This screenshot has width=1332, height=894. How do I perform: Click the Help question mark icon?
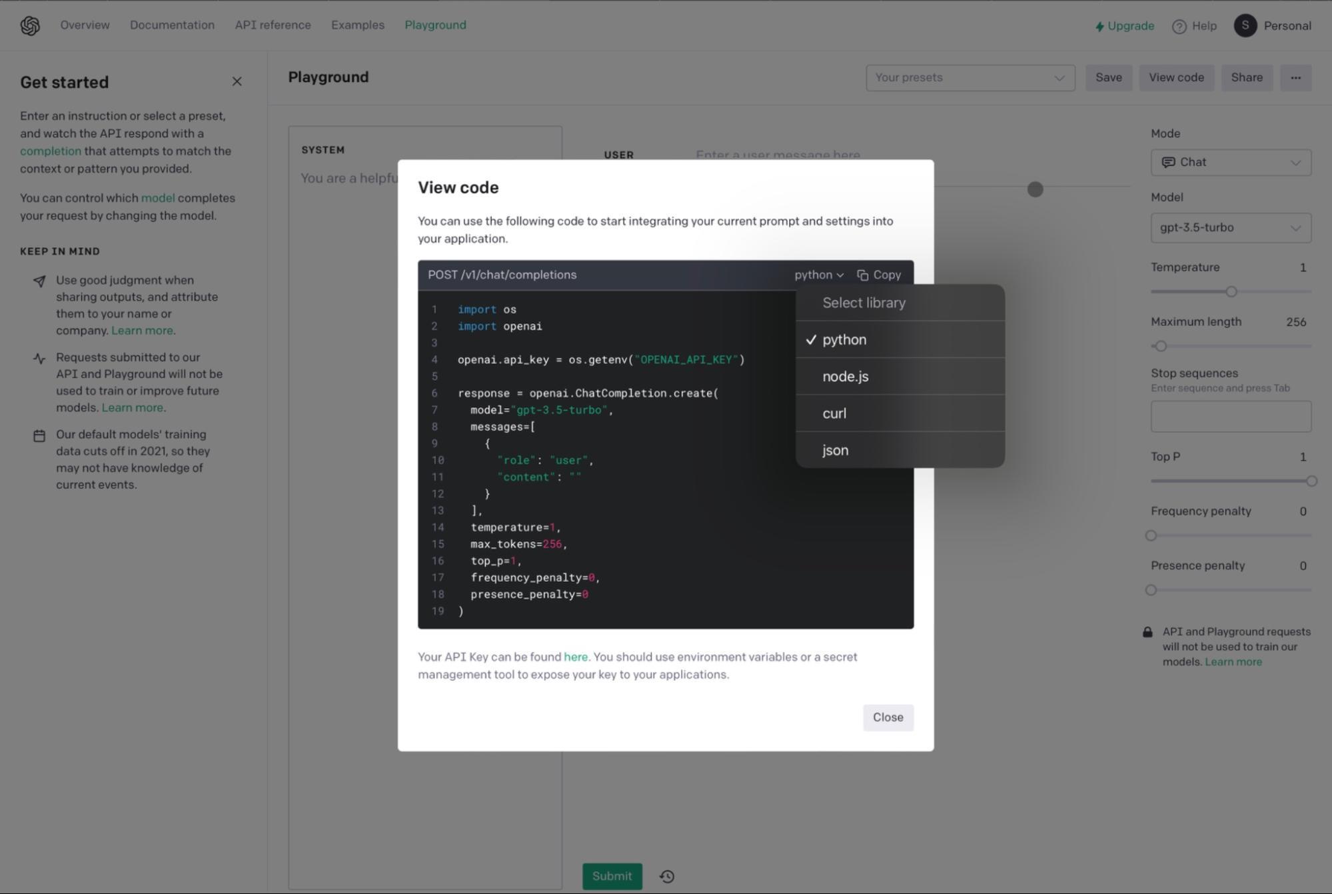pyautogui.click(x=1179, y=26)
